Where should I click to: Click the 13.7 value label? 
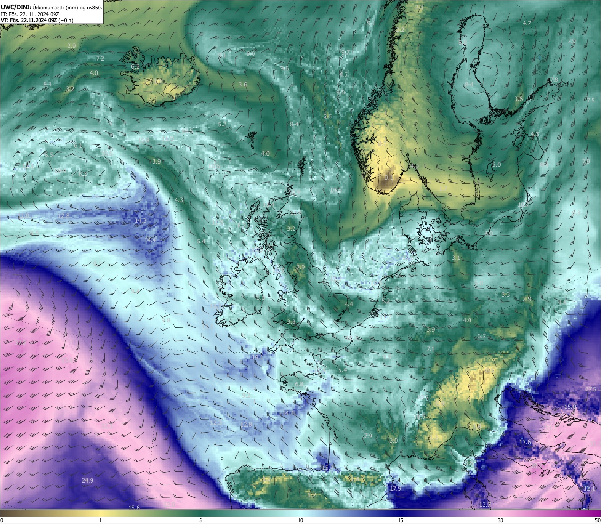point(485,504)
